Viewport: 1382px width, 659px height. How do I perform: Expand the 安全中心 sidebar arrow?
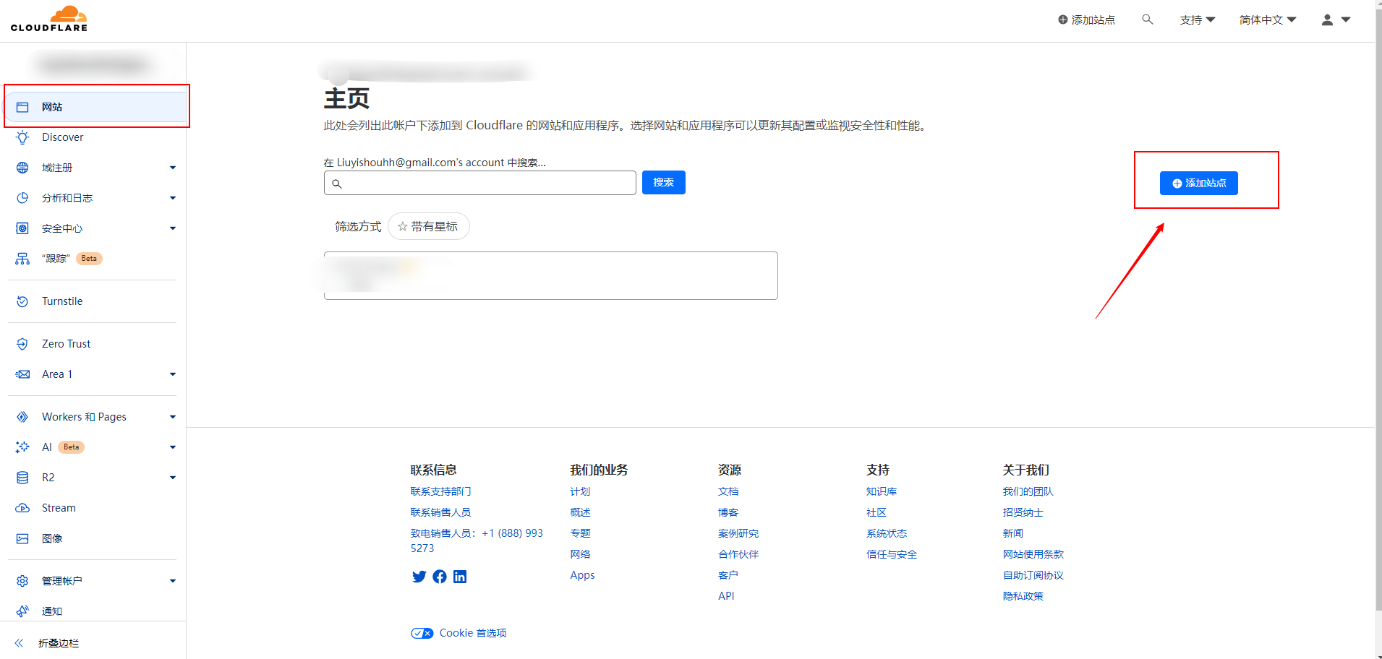pyautogui.click(x=173, y=228)
